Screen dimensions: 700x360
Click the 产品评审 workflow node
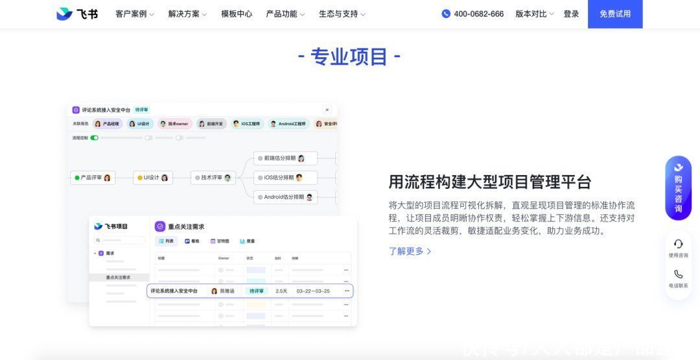tap(93, 178)
